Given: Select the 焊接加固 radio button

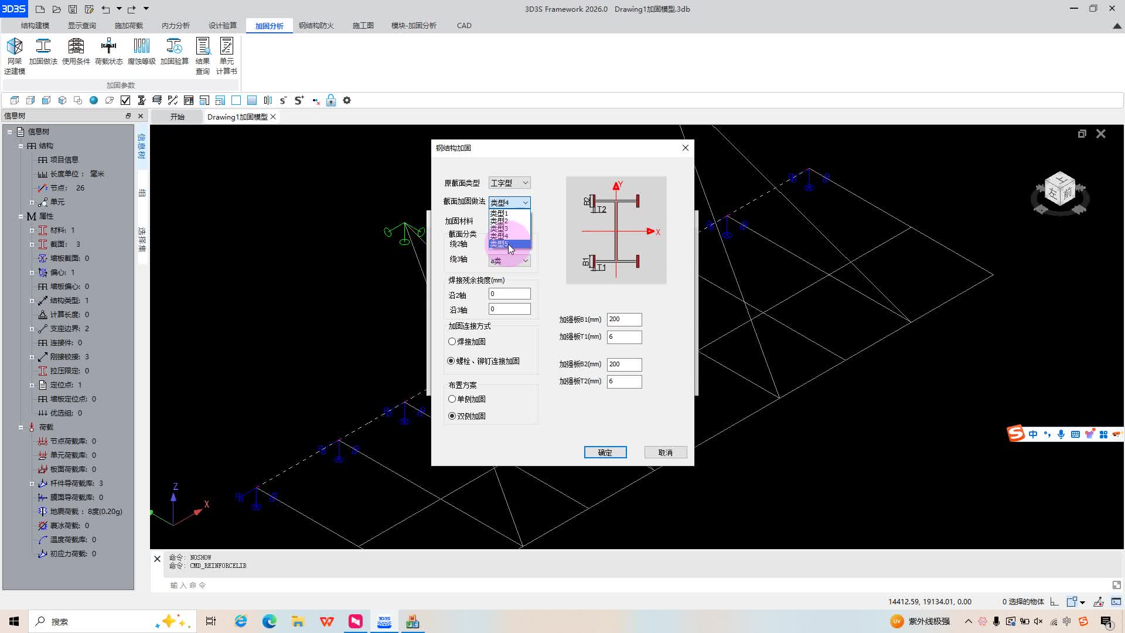Looking at the screenshot, I should click(452, 342).
